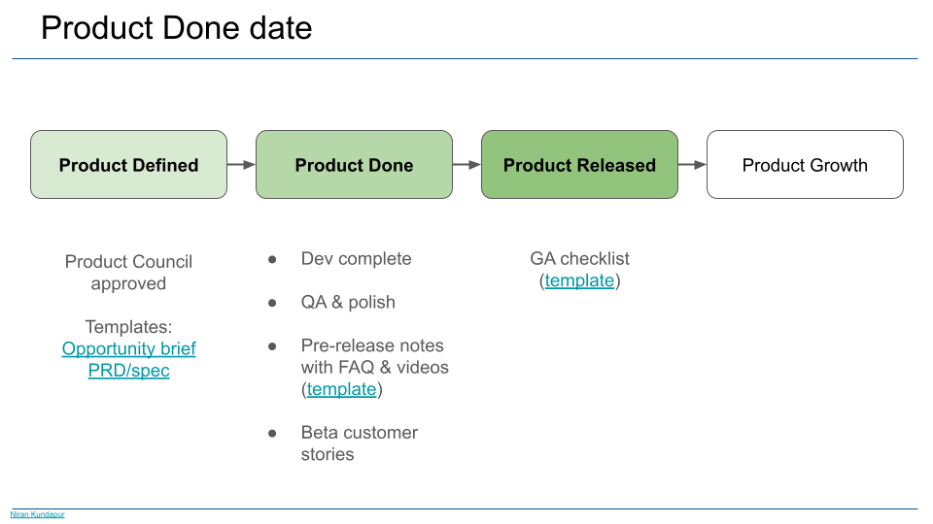Click arrow between Product Defined and Product Done
Viewport: 933px width, 524px height.
click(241, 165)
